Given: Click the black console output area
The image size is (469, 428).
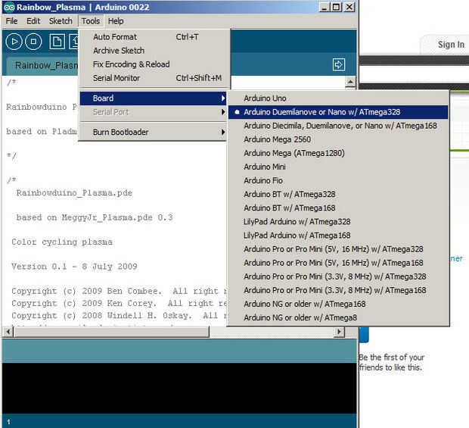Looking at the screenshot, I should pyautogui.click(x=179, y=388).
